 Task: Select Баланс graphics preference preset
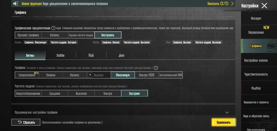click(x=55, y=35)
